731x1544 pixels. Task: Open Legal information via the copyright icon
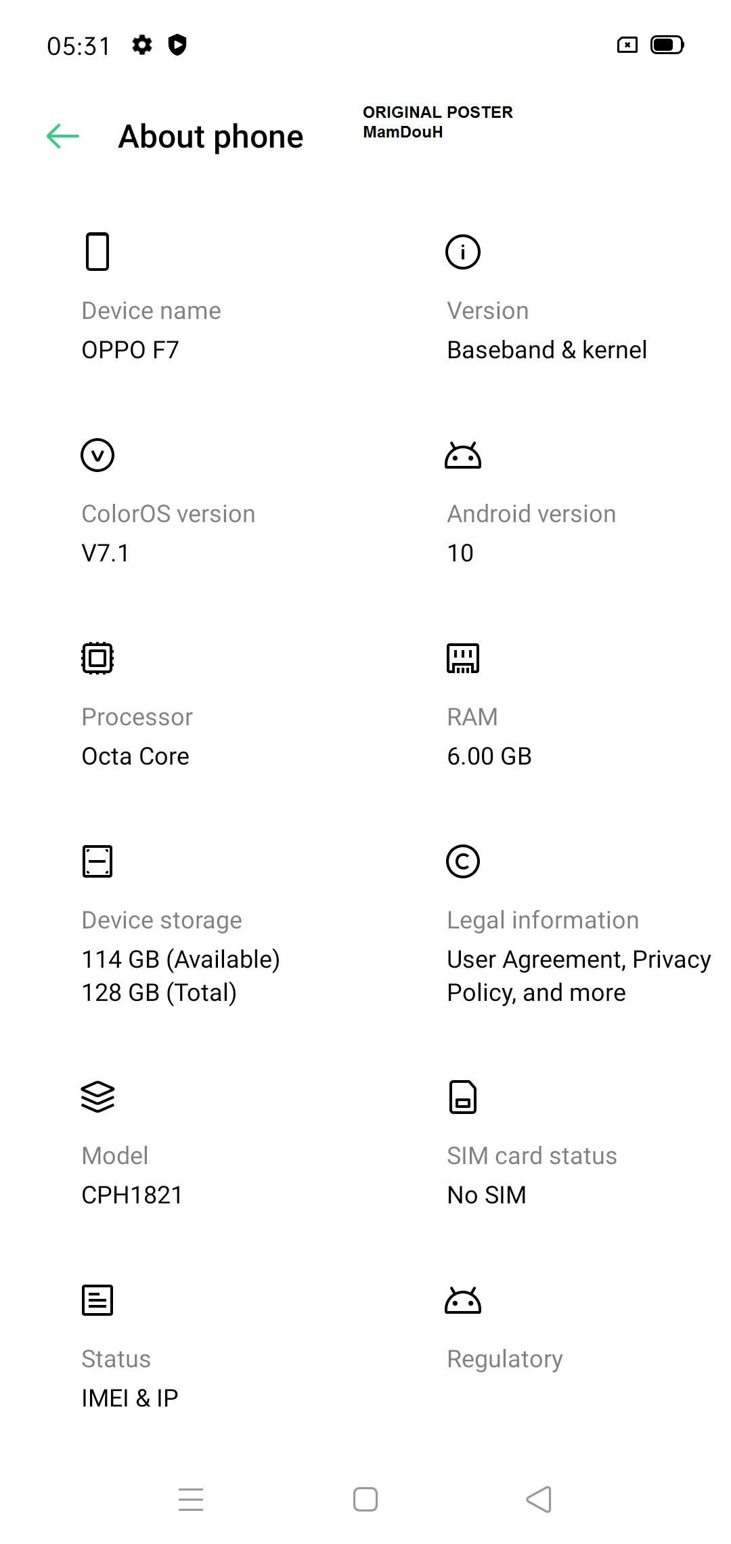pos(463,861)
